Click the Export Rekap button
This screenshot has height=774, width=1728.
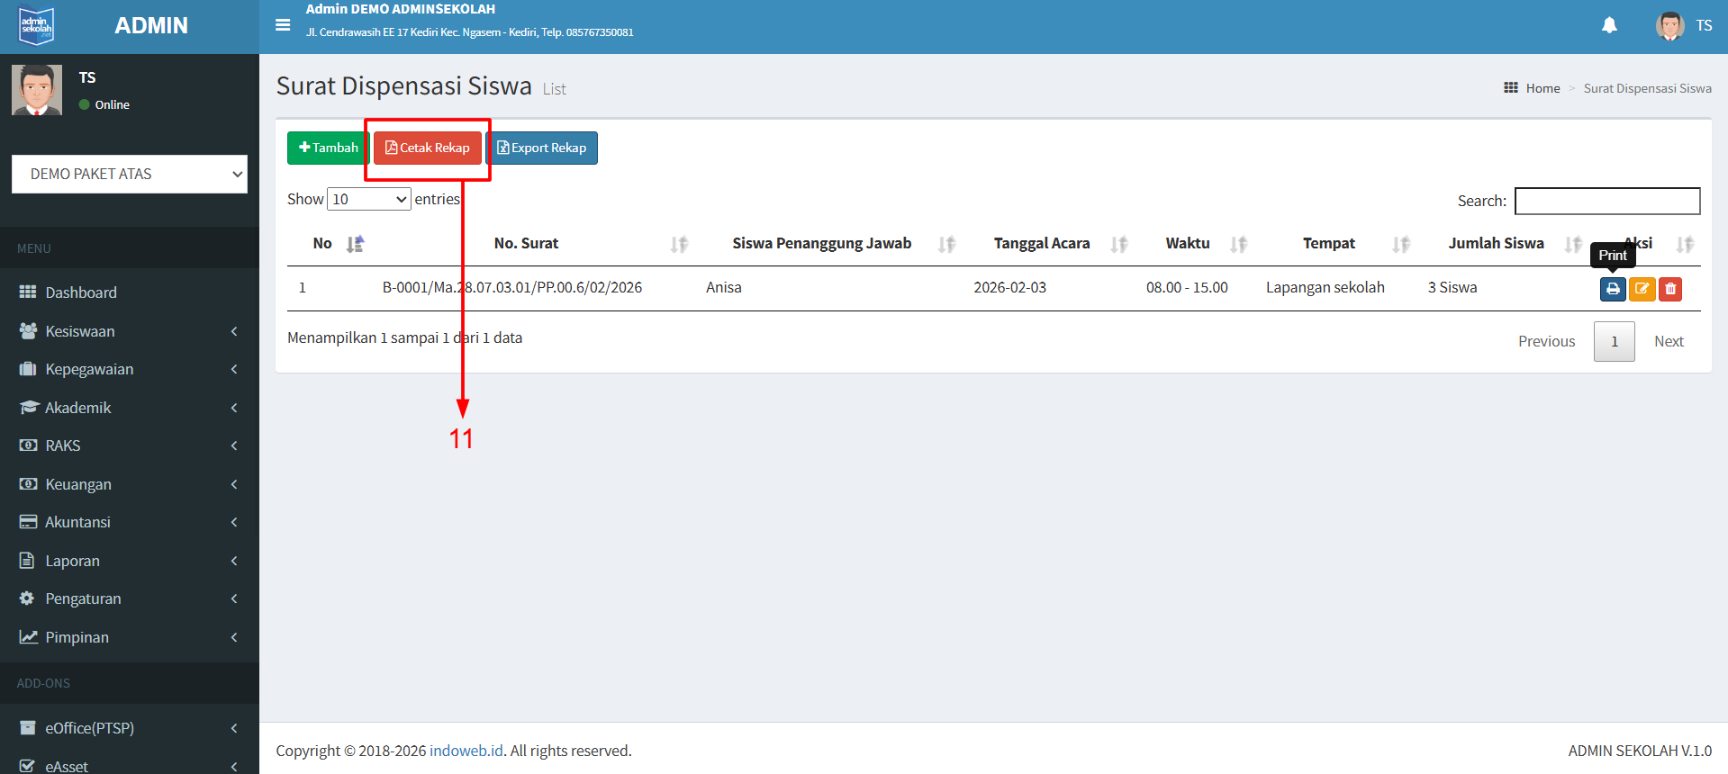click(x=542, y=148)
